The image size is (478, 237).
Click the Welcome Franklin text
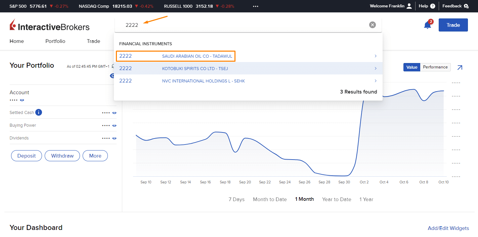(387, 6)
